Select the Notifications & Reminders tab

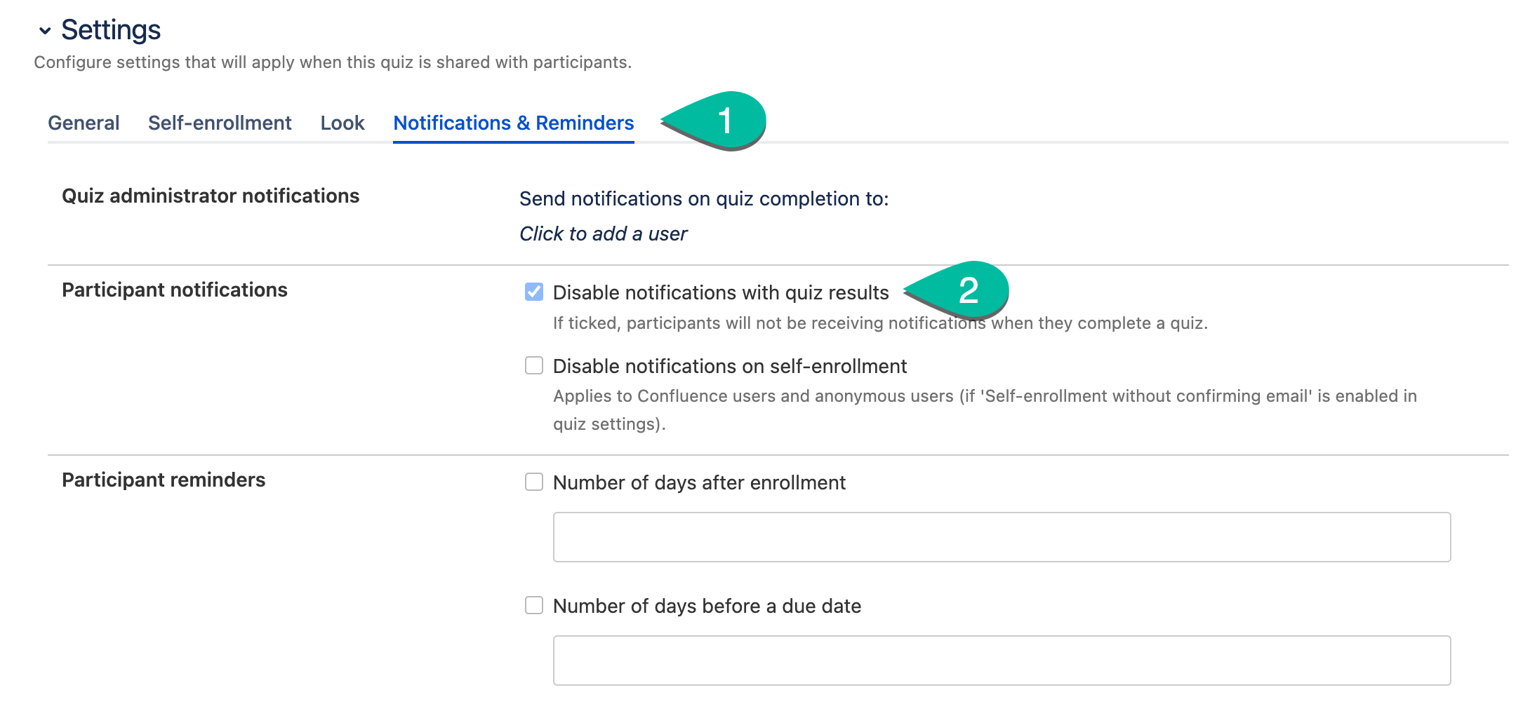[x=514, y=123]
